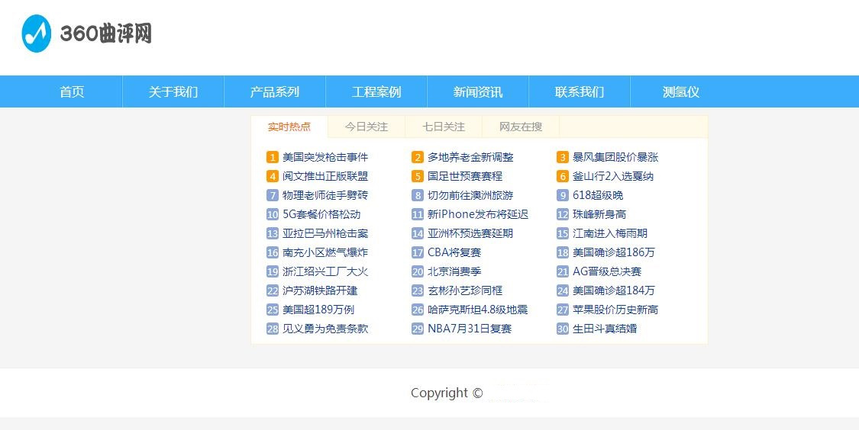This screenshot has height=430, width=859.
Task: Go to 首页 in the navigation bar
Action: pos(72,92)
